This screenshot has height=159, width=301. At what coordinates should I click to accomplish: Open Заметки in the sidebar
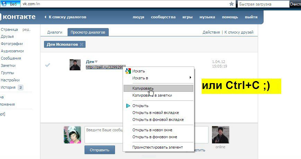[8, 65]
